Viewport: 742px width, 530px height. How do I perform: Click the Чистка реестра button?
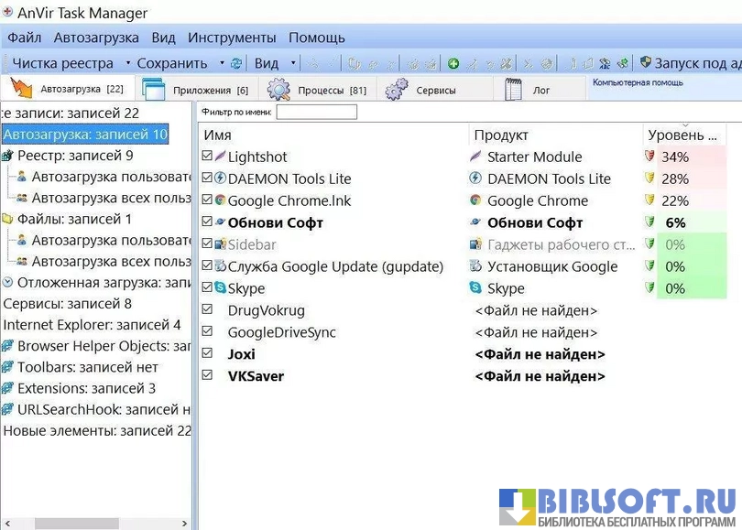[63, 63]
